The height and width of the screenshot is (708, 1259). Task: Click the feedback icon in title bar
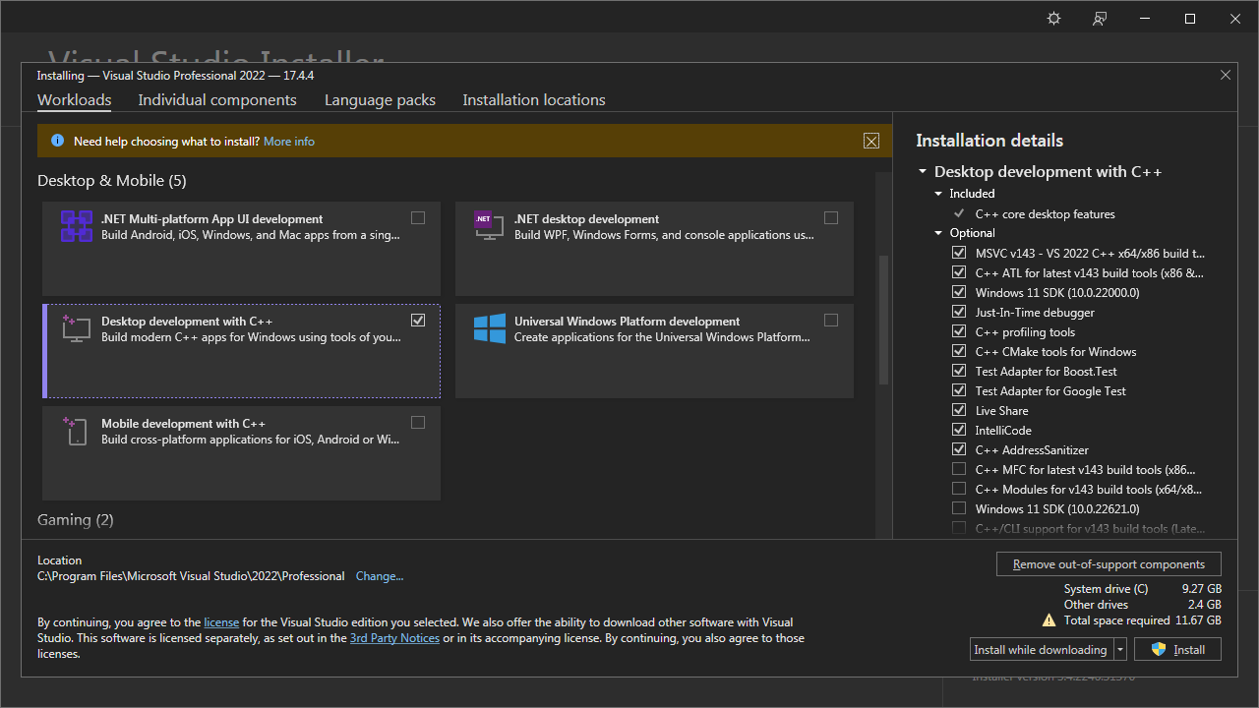[1100, 19]
